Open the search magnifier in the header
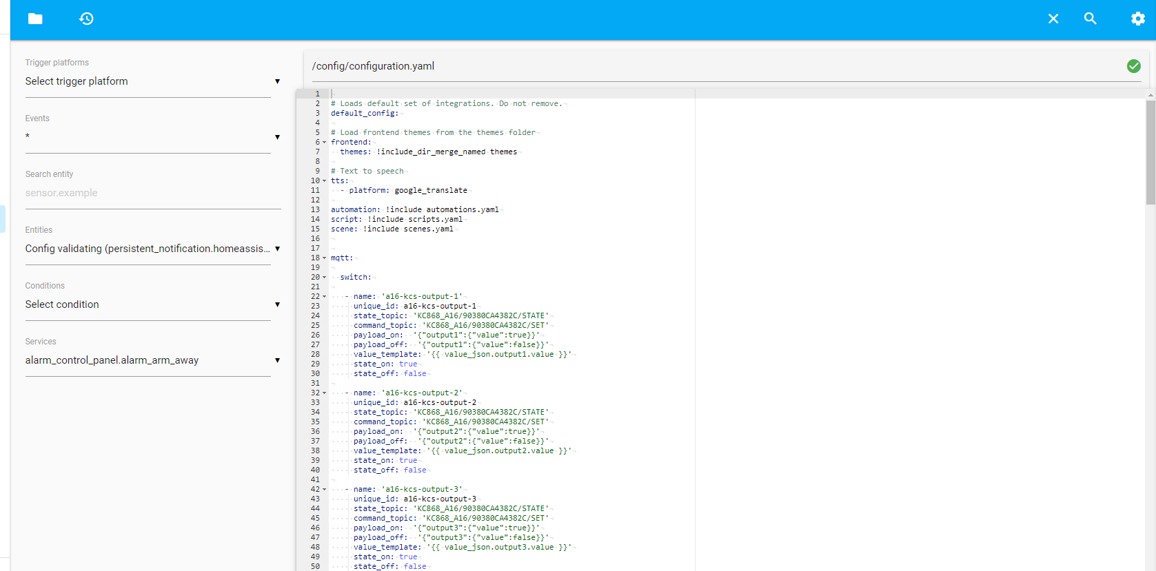 1090,19
